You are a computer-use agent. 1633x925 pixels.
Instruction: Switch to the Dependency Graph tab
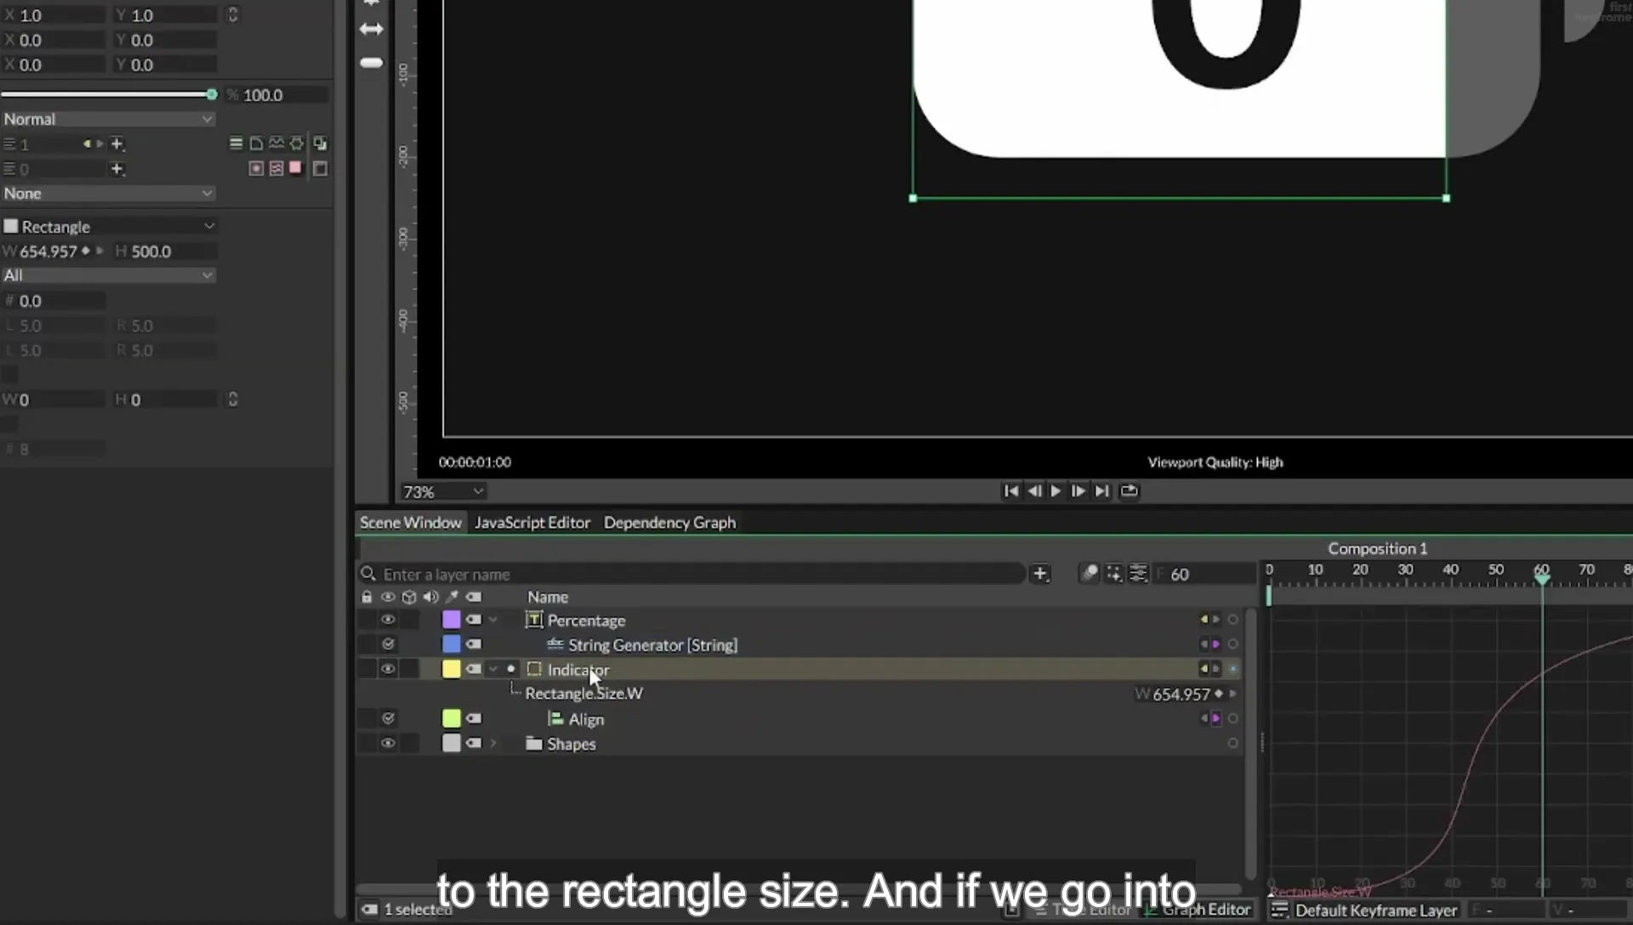click(x=669, y=522)
